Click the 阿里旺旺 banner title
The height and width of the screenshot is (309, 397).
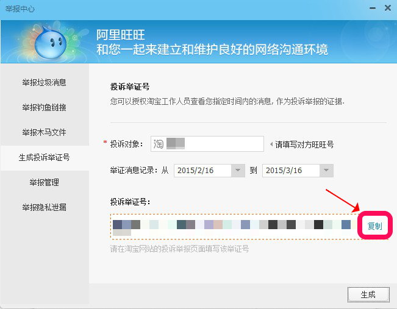click(x=121, y=35)
